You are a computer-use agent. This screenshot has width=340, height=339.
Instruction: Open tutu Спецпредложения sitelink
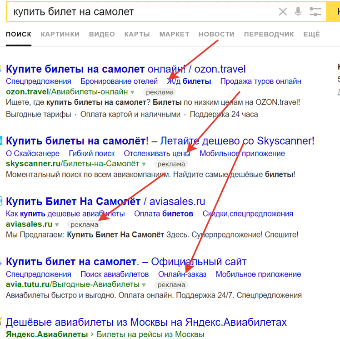[x=38, y=274]
